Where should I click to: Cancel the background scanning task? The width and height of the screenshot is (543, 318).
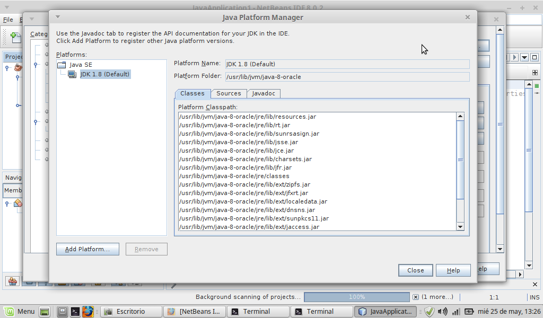click(416, 297)
